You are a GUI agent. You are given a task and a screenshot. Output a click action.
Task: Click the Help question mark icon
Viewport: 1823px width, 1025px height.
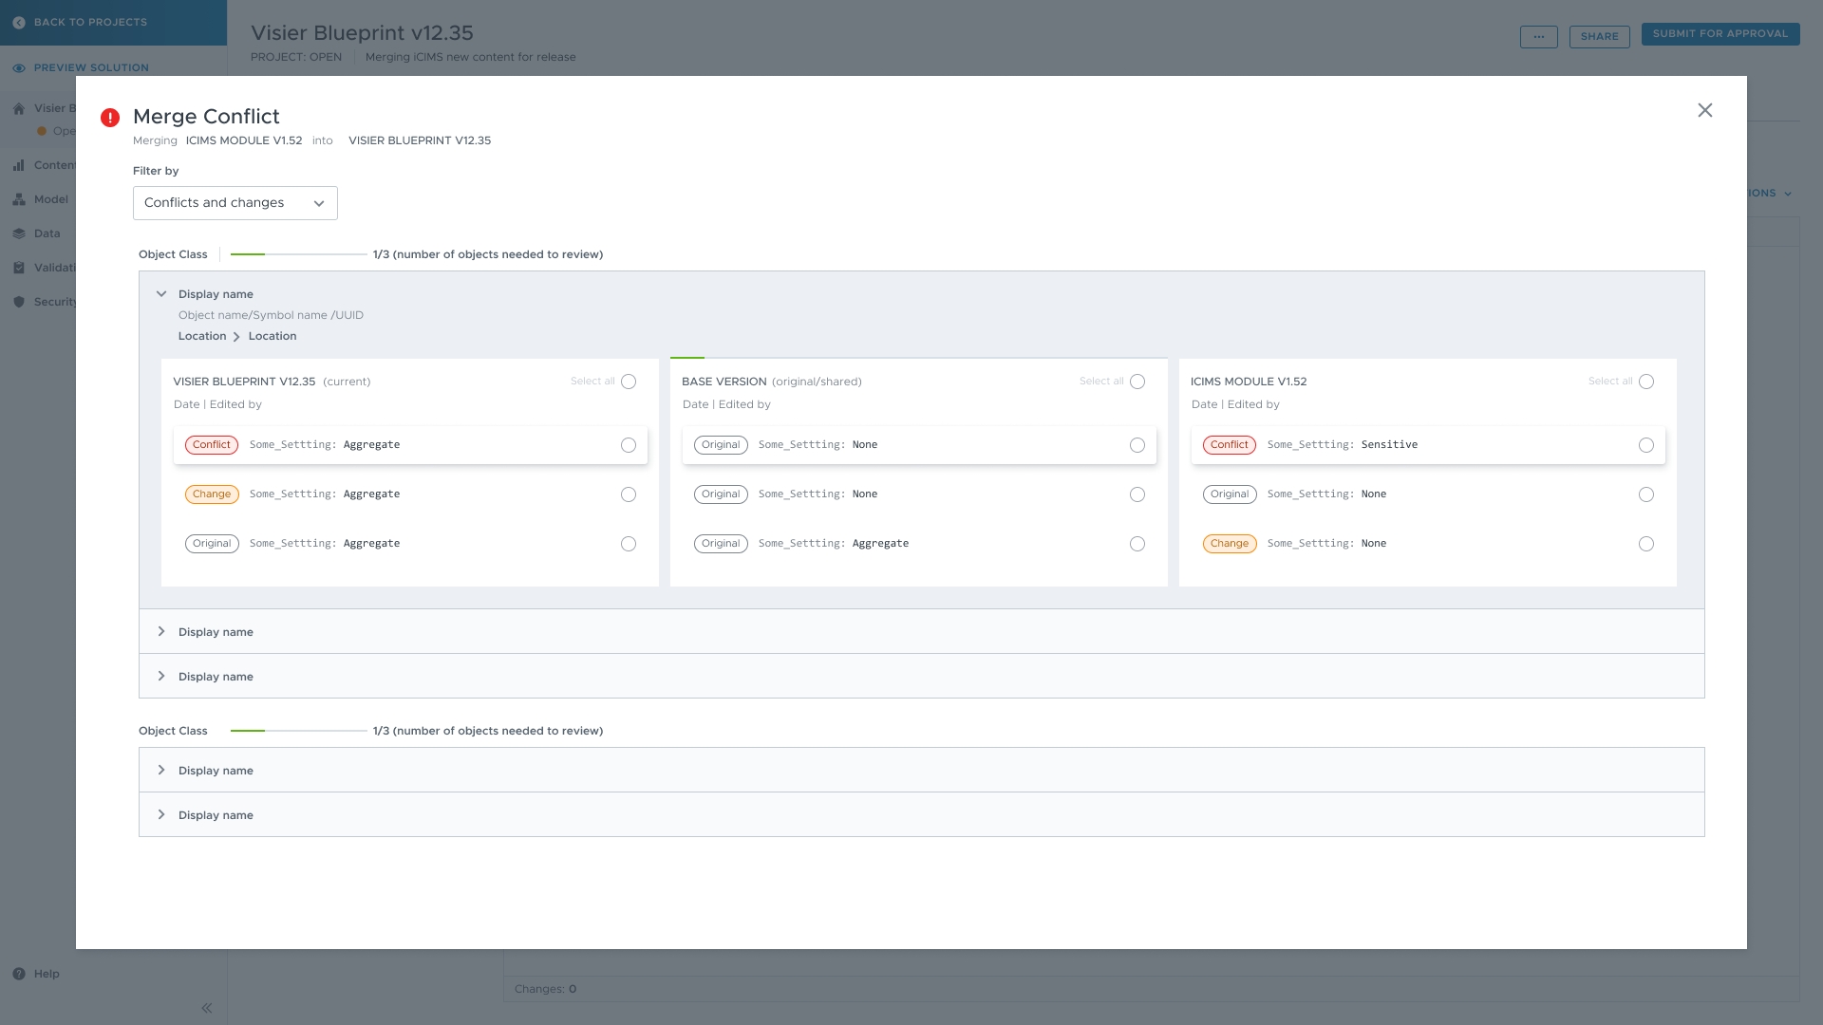19,974
